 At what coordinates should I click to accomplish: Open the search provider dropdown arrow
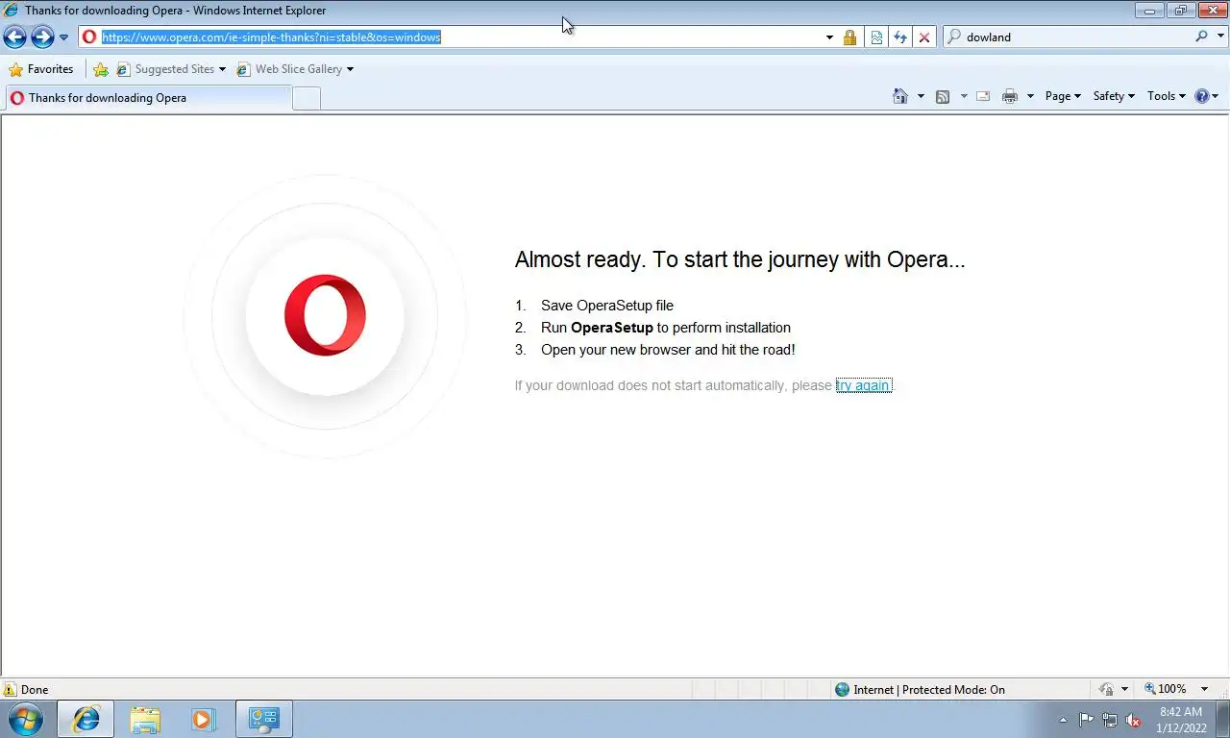[1220, 37]
